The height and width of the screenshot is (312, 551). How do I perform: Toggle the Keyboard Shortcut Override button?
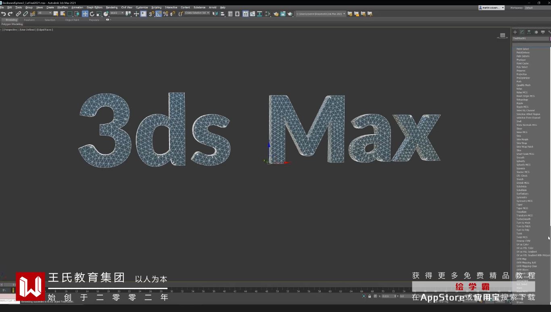click(x=143, y=14)
